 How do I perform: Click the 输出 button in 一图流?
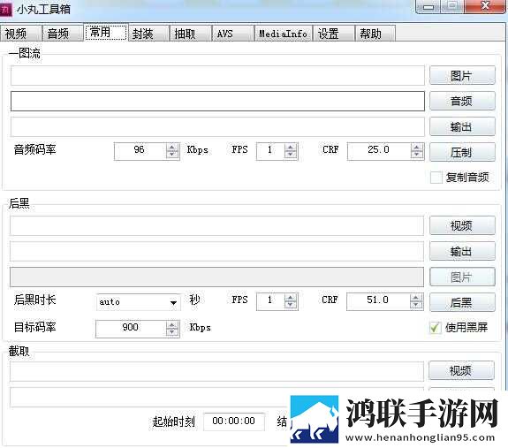coord(462,126)
